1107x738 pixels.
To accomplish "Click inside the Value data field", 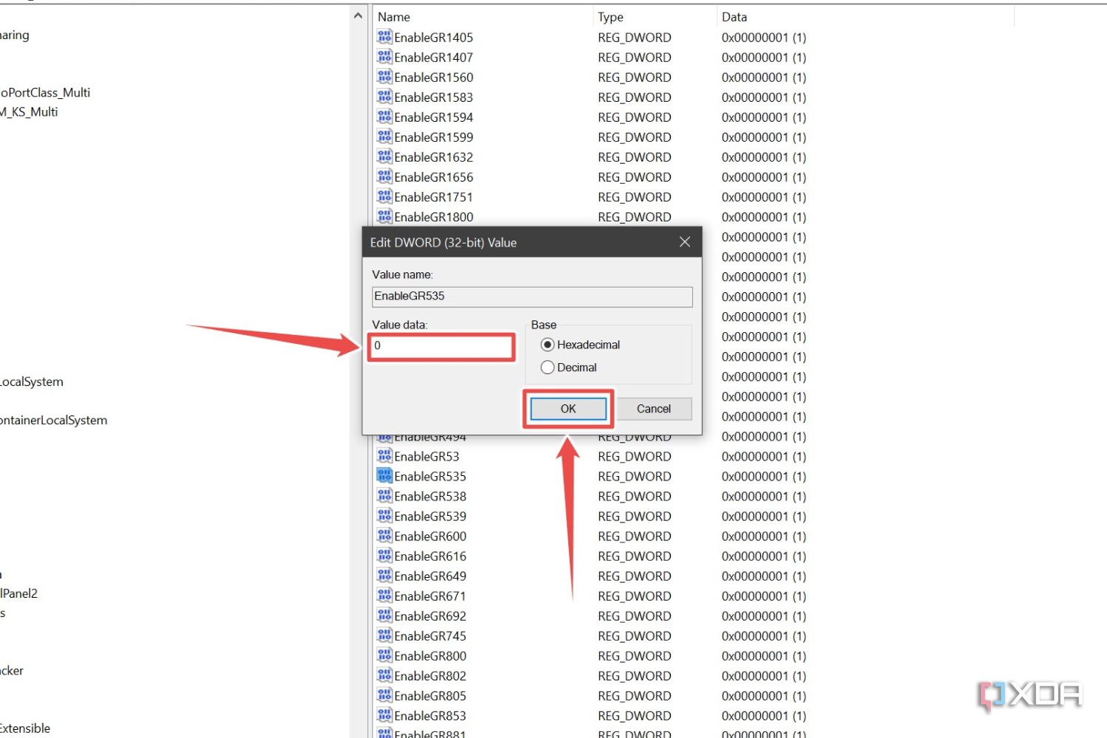I will (441, 347).
